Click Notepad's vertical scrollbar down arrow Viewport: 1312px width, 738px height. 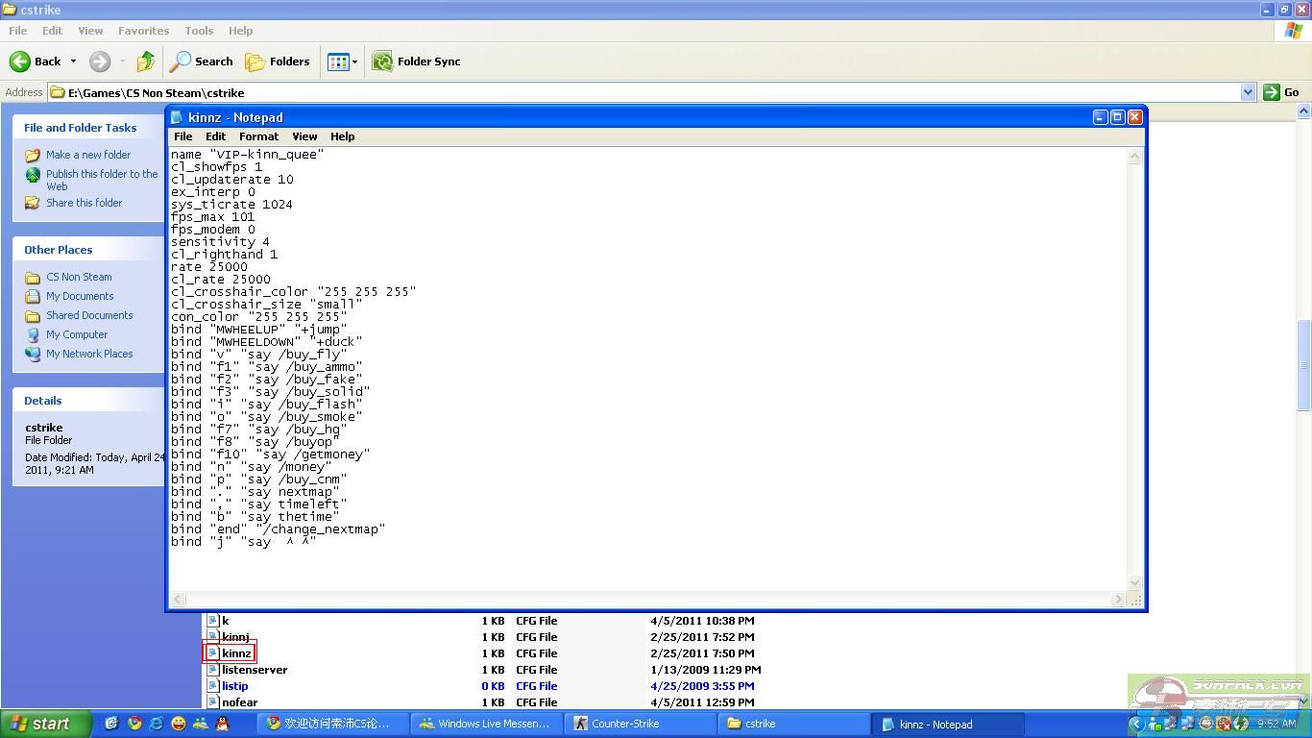[x=1134, y=582]
